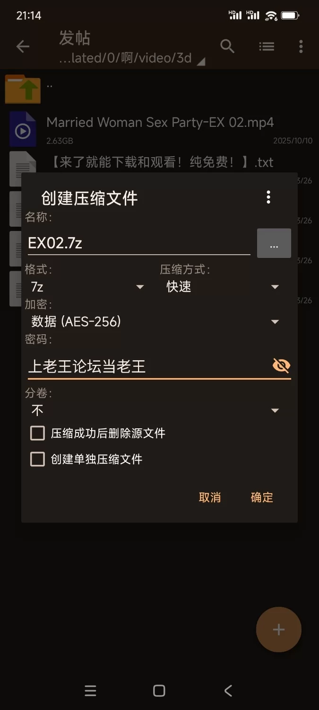
Task: Tap the back arrow in the top bar
Action: (x=23, y=46)
